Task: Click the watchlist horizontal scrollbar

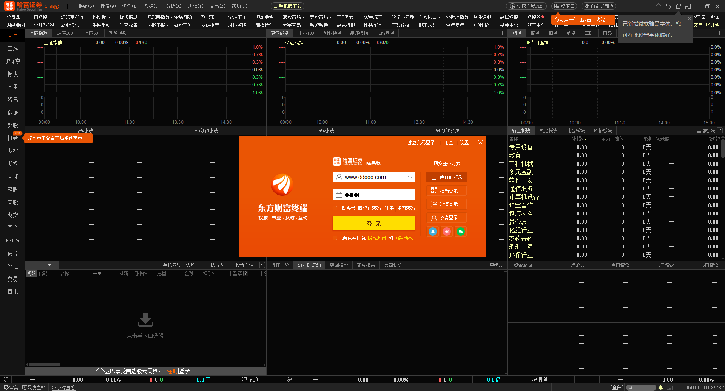Action: click(x=45, y=365)
